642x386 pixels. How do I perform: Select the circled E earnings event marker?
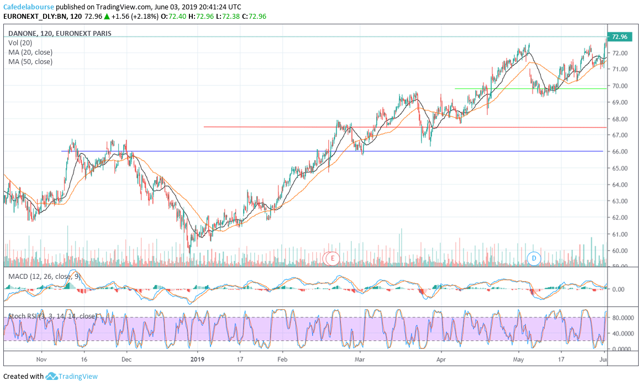(332, 258)
